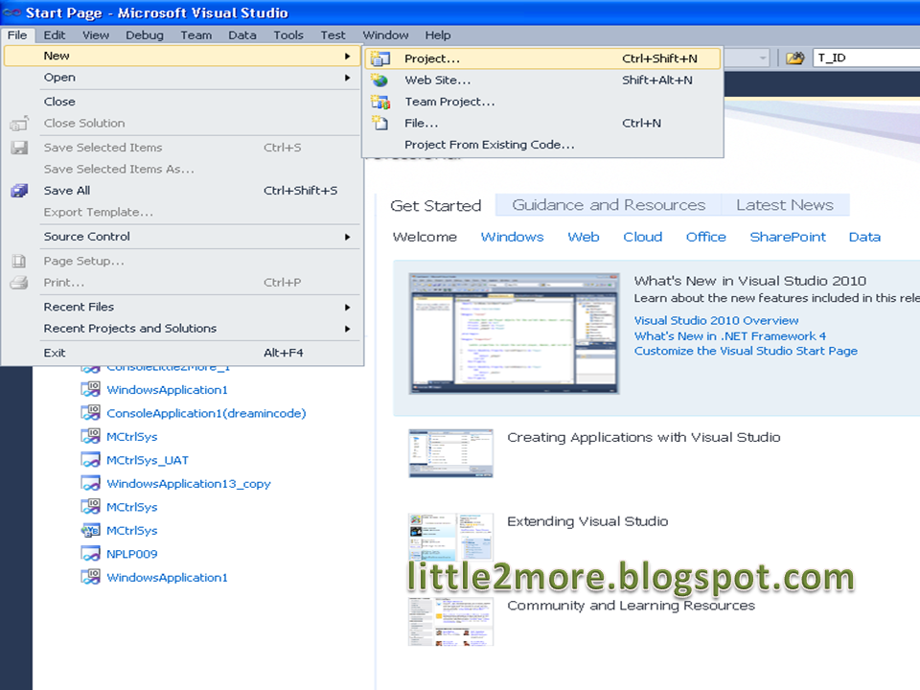The width and height of the screenshot is (920, 690).
Task: Click the find-in-files icon beside T_ID box
Action: tap(795, 58)
